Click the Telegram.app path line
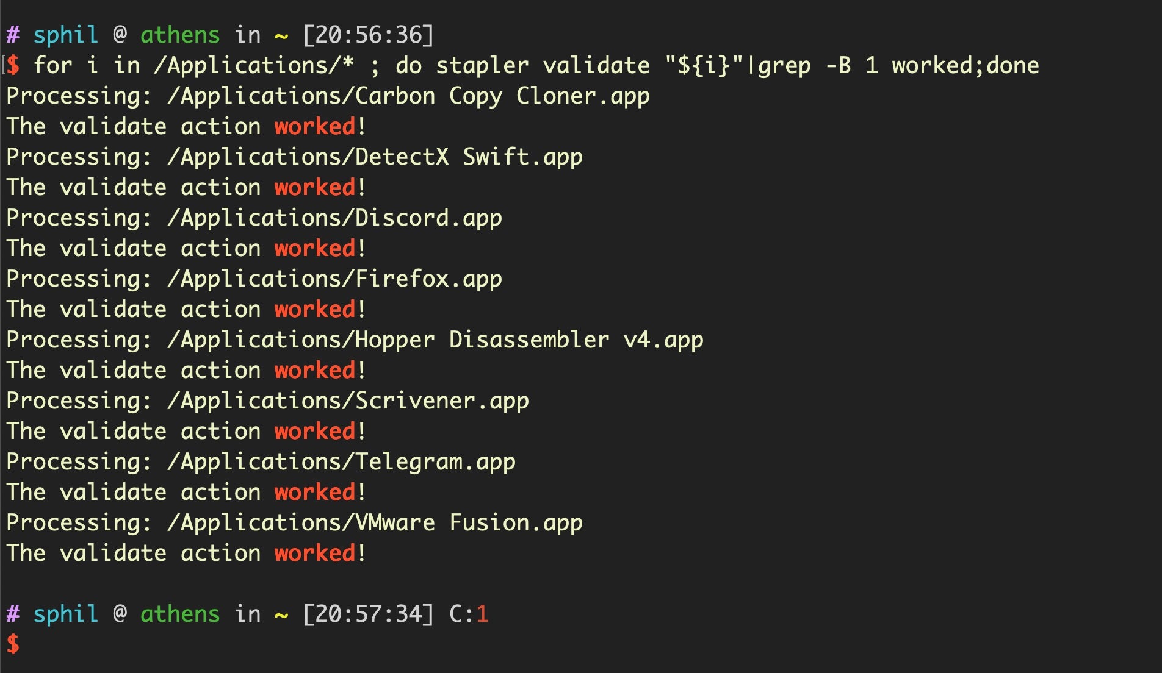1162x673 pixels. (x=341, y=462)
